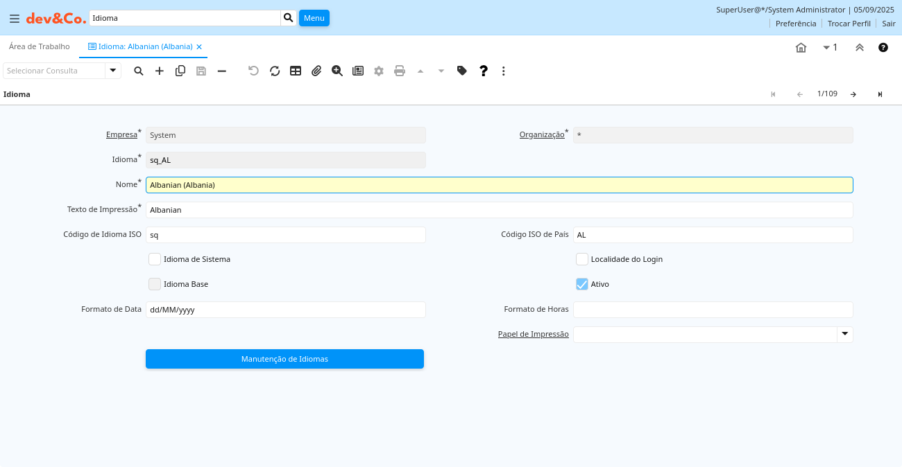Check the Localidade do Login checkbox
This screenshot has height=467, width=902.
[582, 259]
